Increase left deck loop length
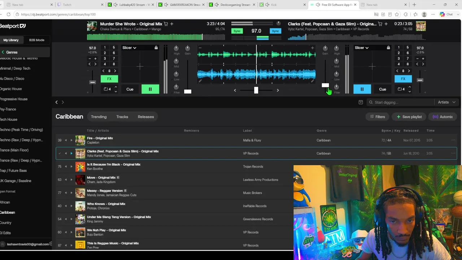This screenshot has width=462, height=260. [x=115, y=87]
